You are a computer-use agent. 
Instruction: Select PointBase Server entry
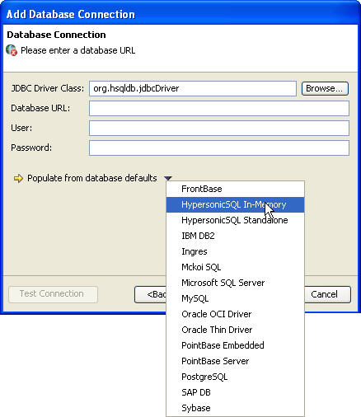tap(235, 361)
